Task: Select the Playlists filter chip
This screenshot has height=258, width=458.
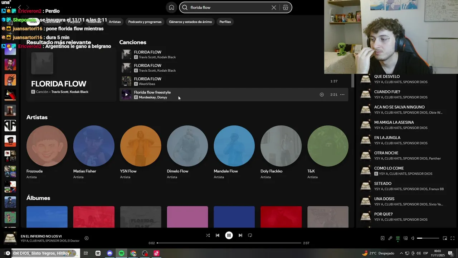Action: pos(74,22)
